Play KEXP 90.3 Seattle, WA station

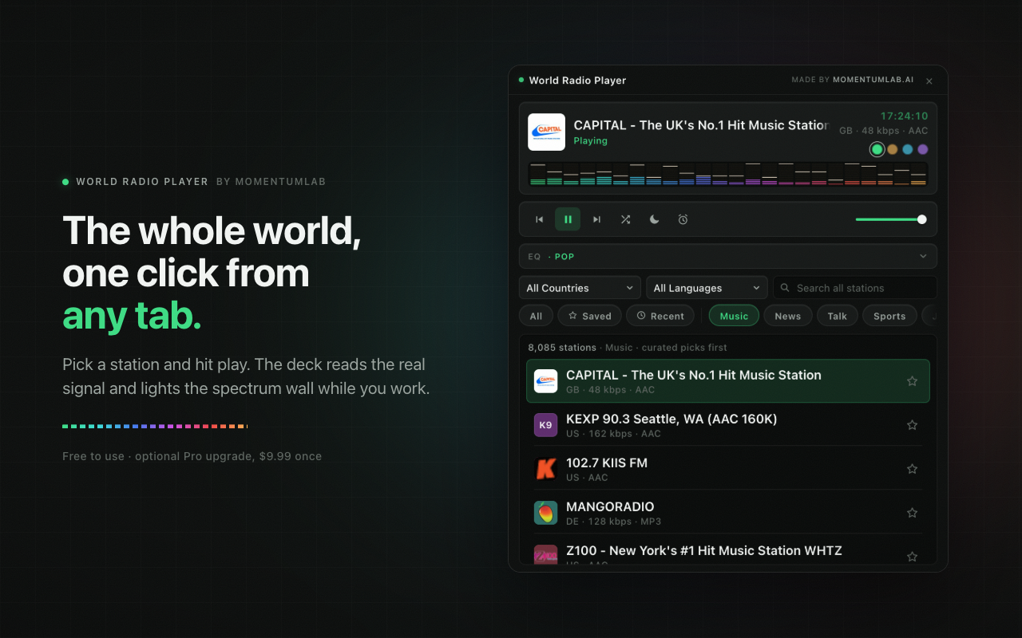[x=727, y=425]
